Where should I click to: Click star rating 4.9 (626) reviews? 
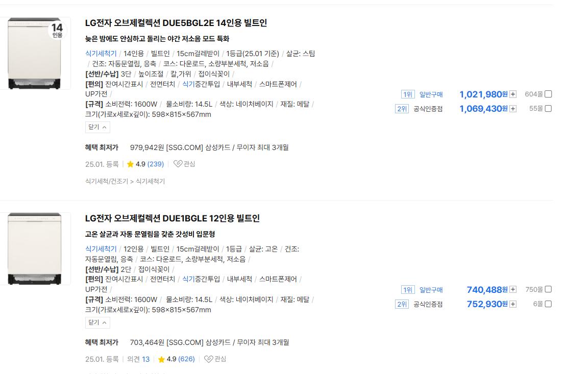coord(177,359)
